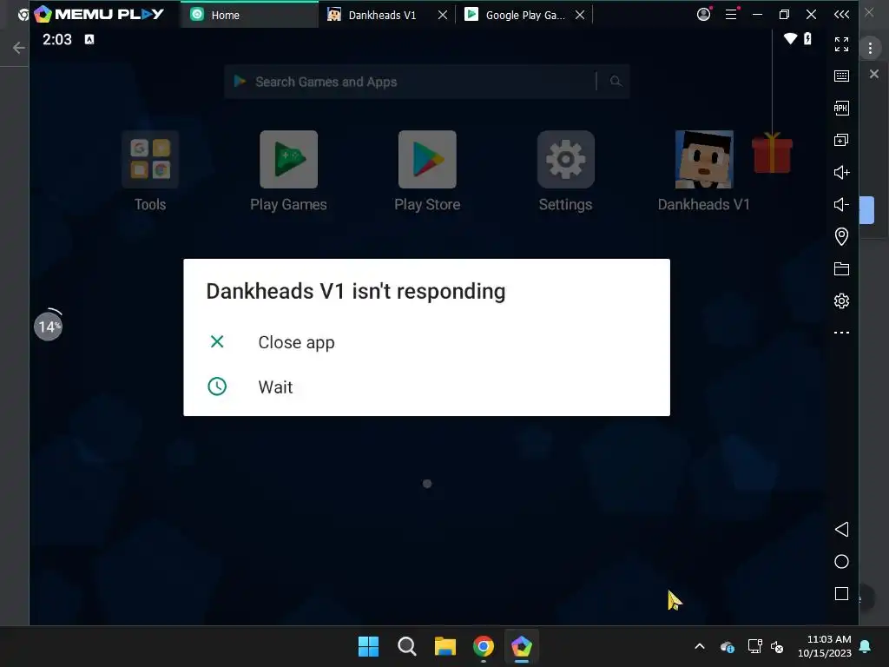Increase volume with sidebar speaker plus
The width and height of the screenshot is (889, 667).
pyautogui.click(x=841, y=173)
